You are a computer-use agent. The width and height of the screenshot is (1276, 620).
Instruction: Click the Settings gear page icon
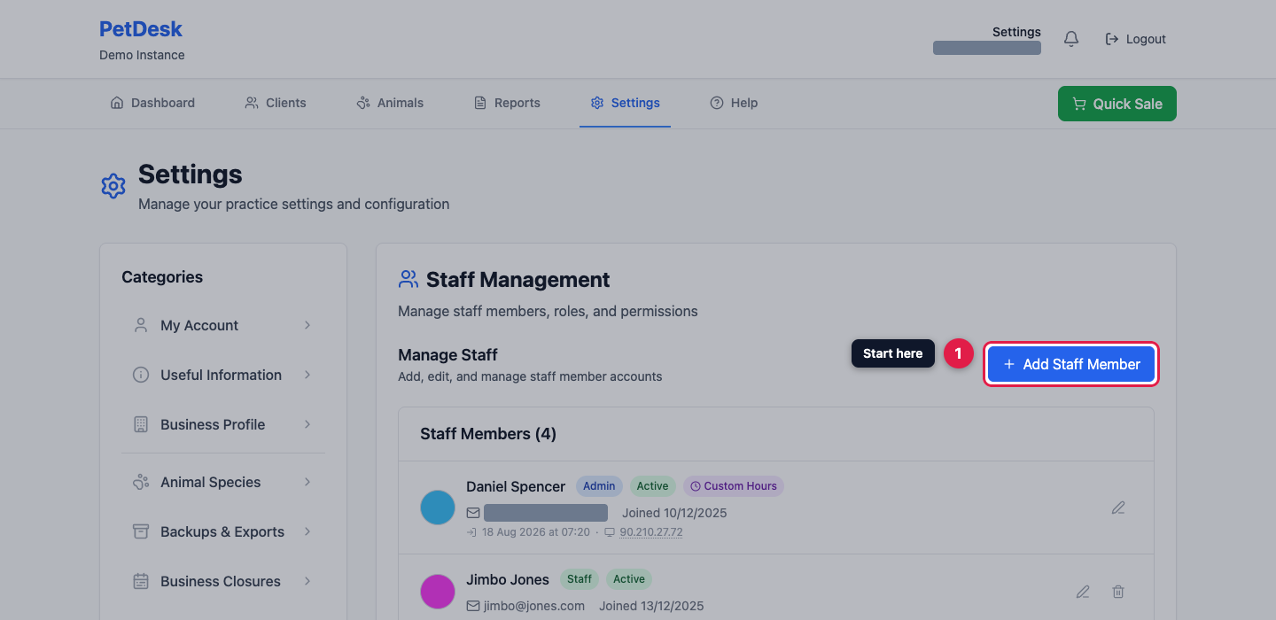tap(113, 186)
